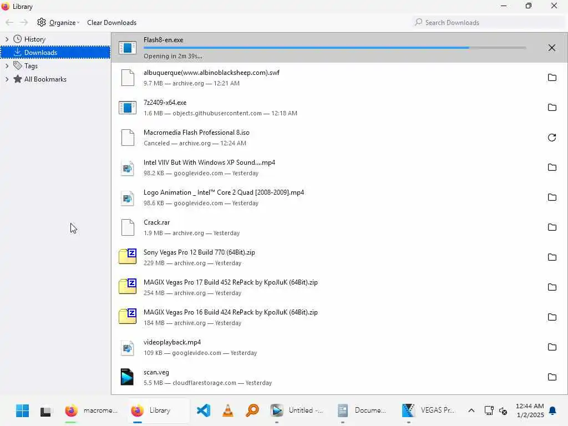568x426 pixels.
Task: Open the Organize menu
Action: [58, 22]
